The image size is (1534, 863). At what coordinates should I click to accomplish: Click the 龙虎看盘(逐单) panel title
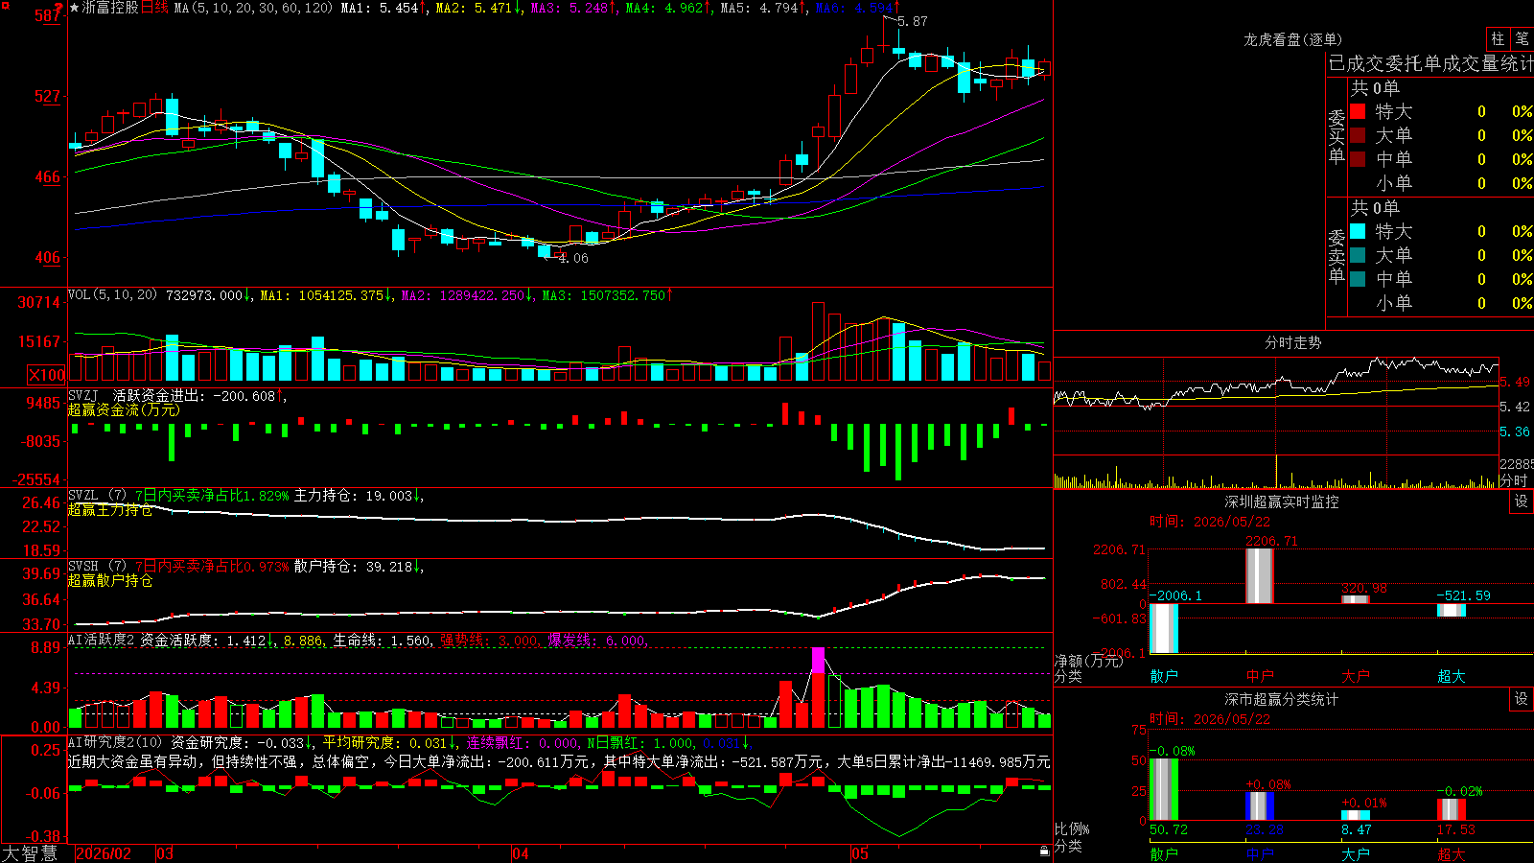[x=1292, y=39]
